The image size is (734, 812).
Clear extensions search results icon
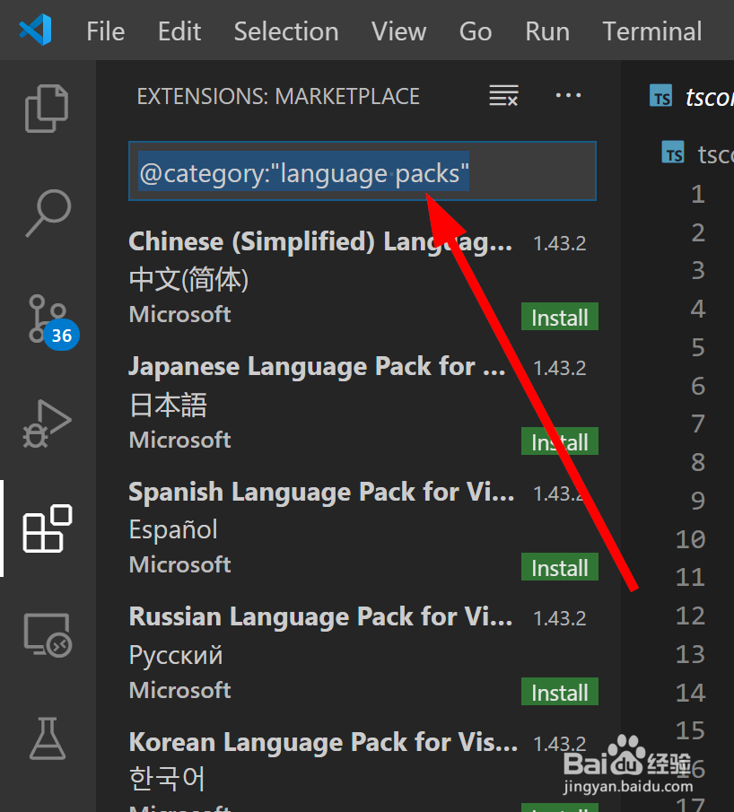point(503,96)
